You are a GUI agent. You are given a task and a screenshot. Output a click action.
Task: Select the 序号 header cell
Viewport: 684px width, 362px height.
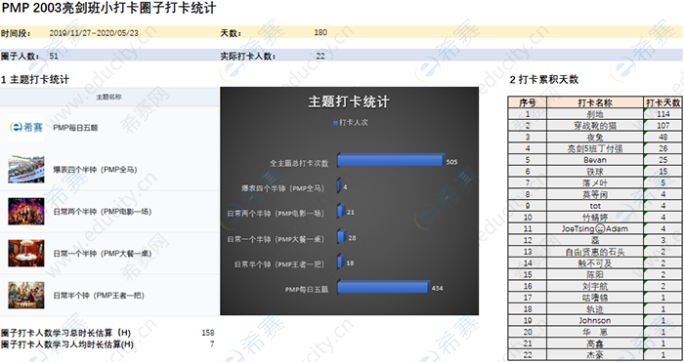pos(528,102)
